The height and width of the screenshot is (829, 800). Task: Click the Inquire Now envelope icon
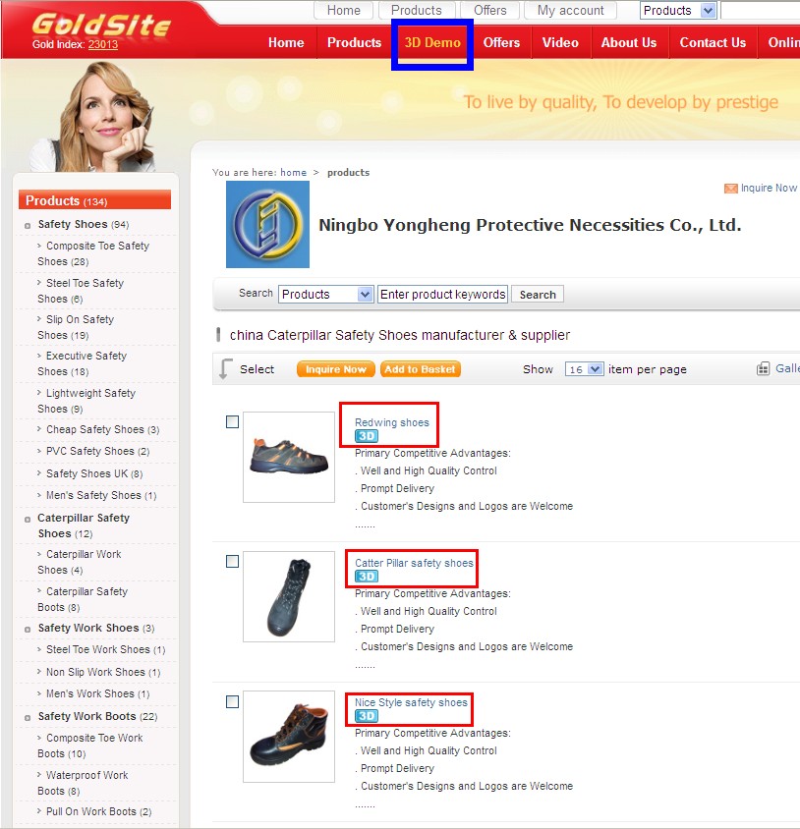tap(730, 189)
